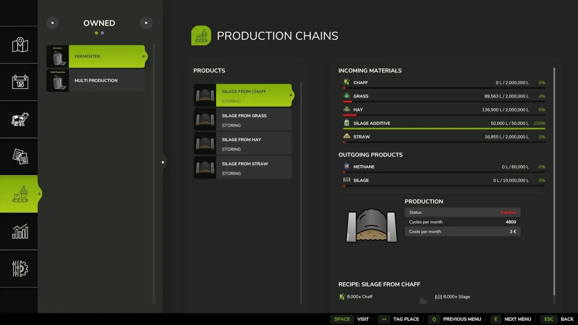The width and height of the screenshot is (578, 325).
Task: Open the calendar sidebar icon
Action: (x=20, y=82)
